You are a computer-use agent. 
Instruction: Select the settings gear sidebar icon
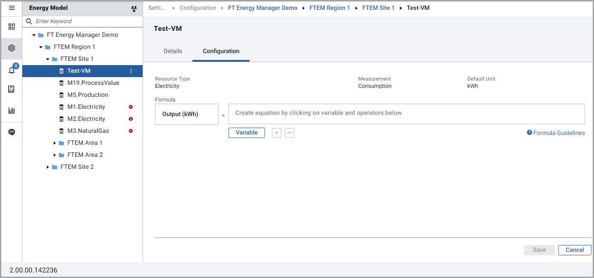click(12, 48)
